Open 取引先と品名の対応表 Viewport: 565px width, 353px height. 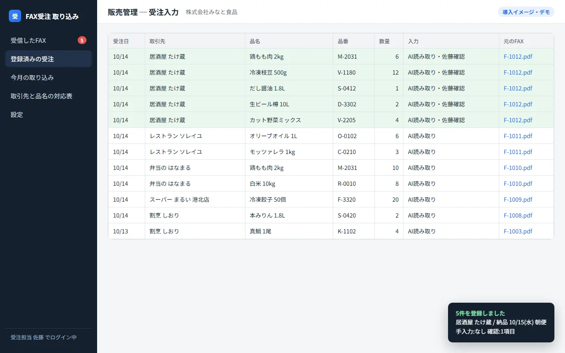49,96
